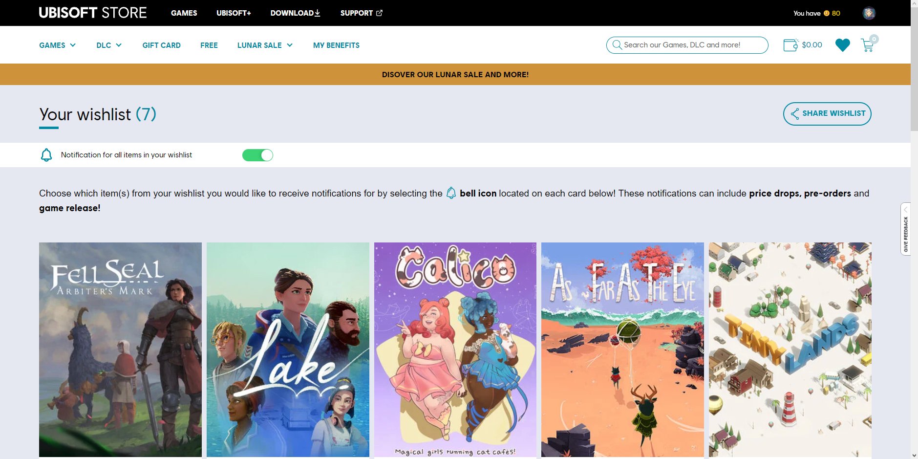
Task: Open the Tiny Lands game card
Action: (790, 350)
